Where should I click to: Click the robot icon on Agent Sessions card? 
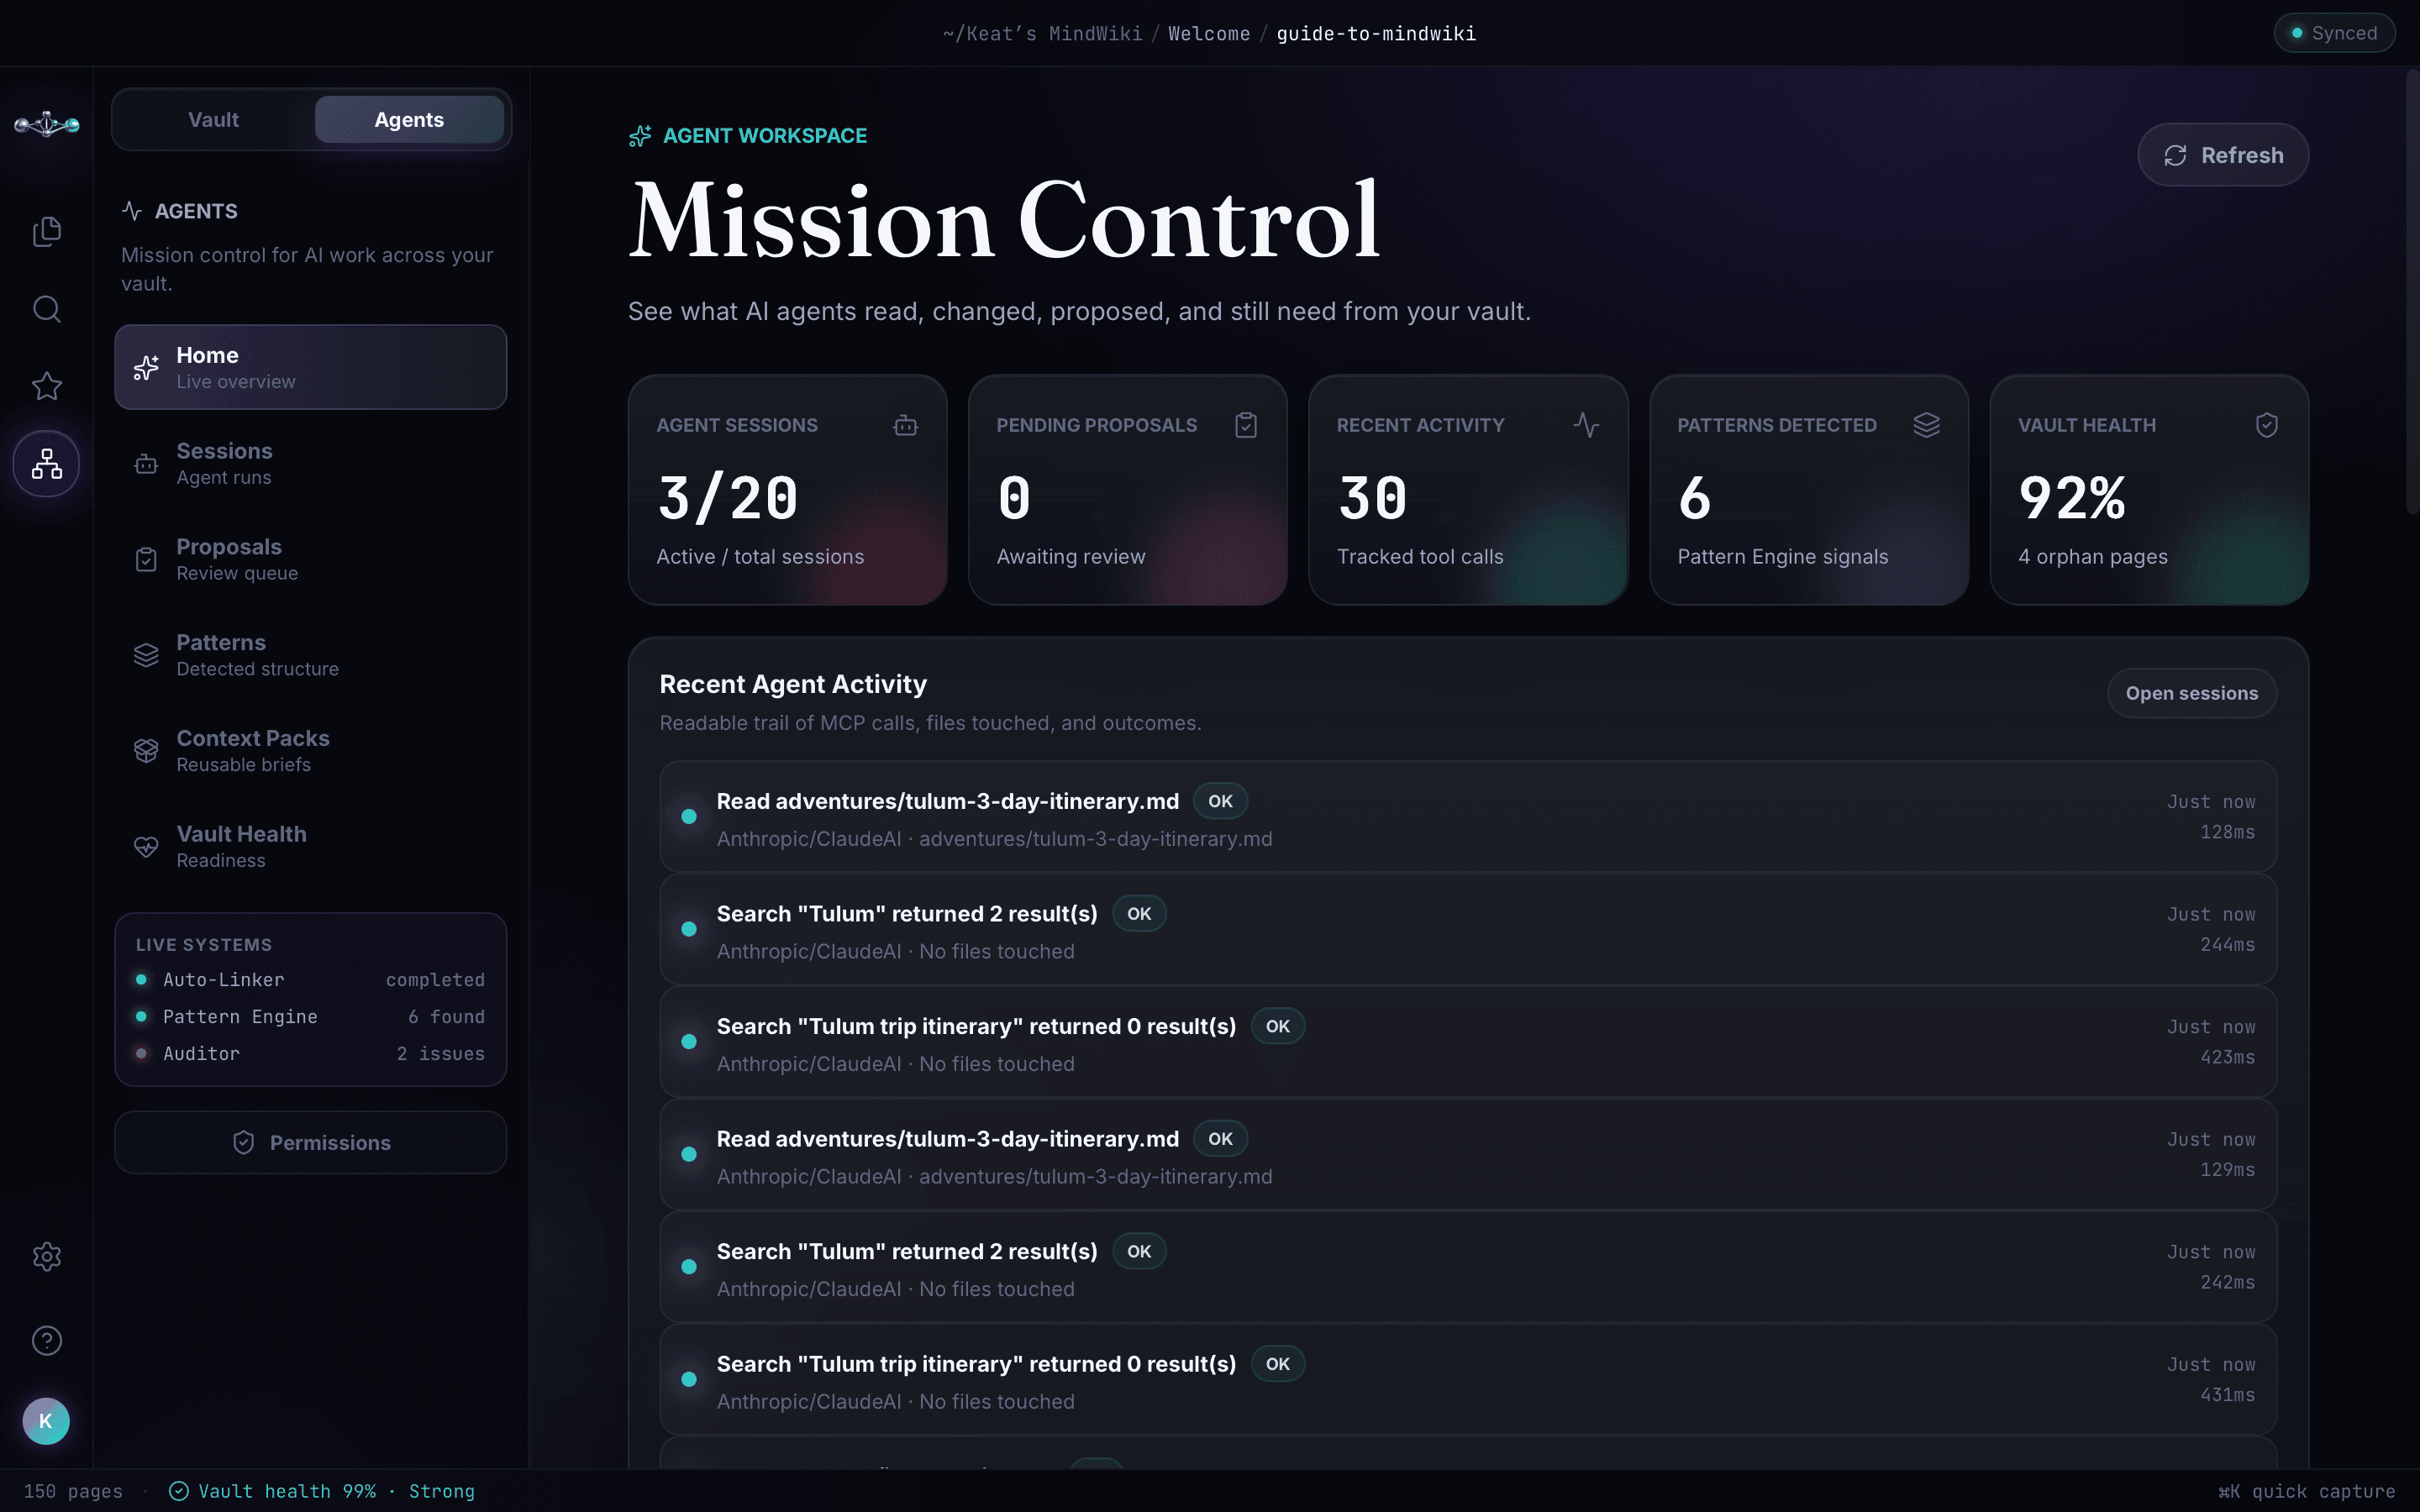tap(905, 425)
